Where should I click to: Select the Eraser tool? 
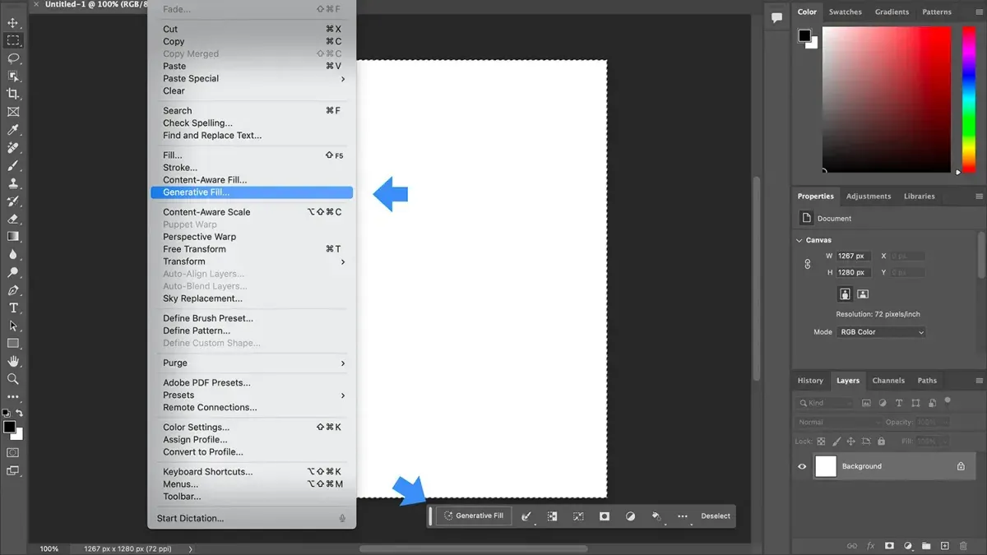[x=13, y=219]
